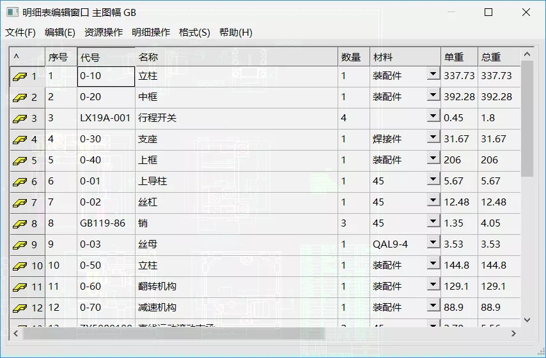546x358 pixels.
Task: Open the 明细操作 menu
Action: 151,33
